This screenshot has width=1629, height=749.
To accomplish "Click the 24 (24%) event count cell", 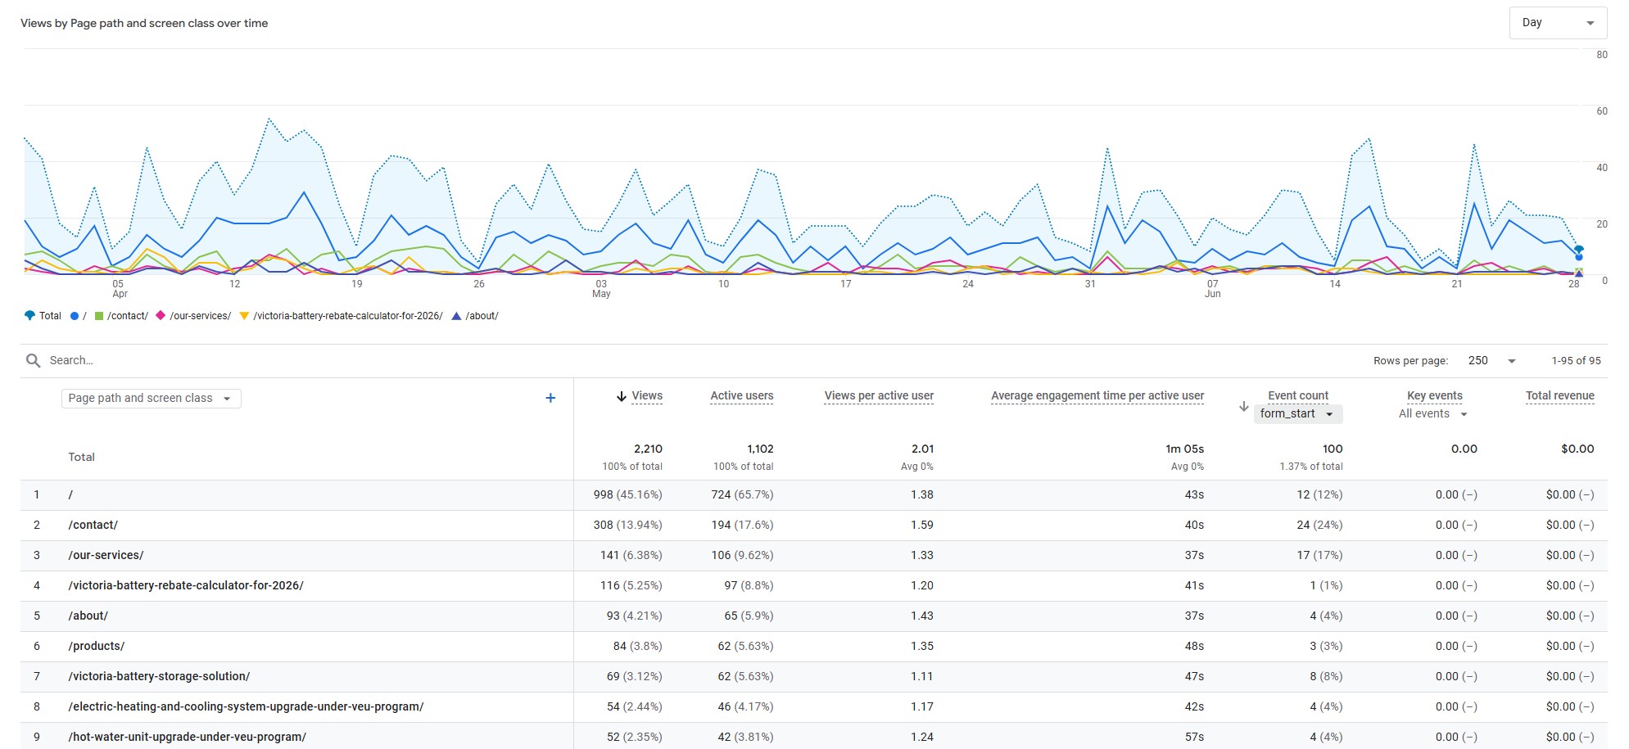I will tap(1319, 525).
